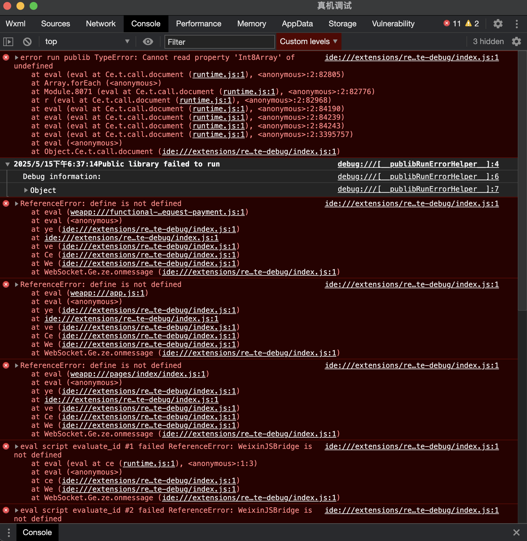Open index.js:1 source link on TypeError row
The width and height of the screenshot is (527, 541).
[412, 57]
